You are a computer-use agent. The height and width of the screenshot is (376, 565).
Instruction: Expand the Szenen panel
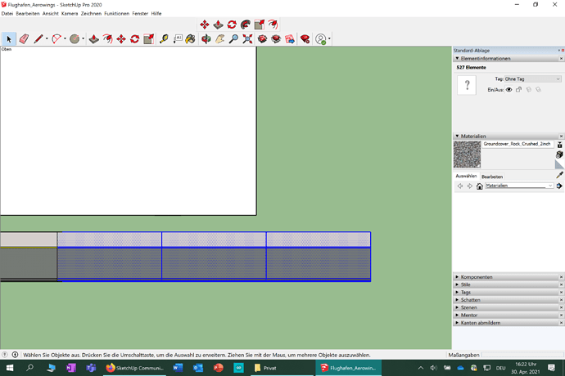coord(457,307)
